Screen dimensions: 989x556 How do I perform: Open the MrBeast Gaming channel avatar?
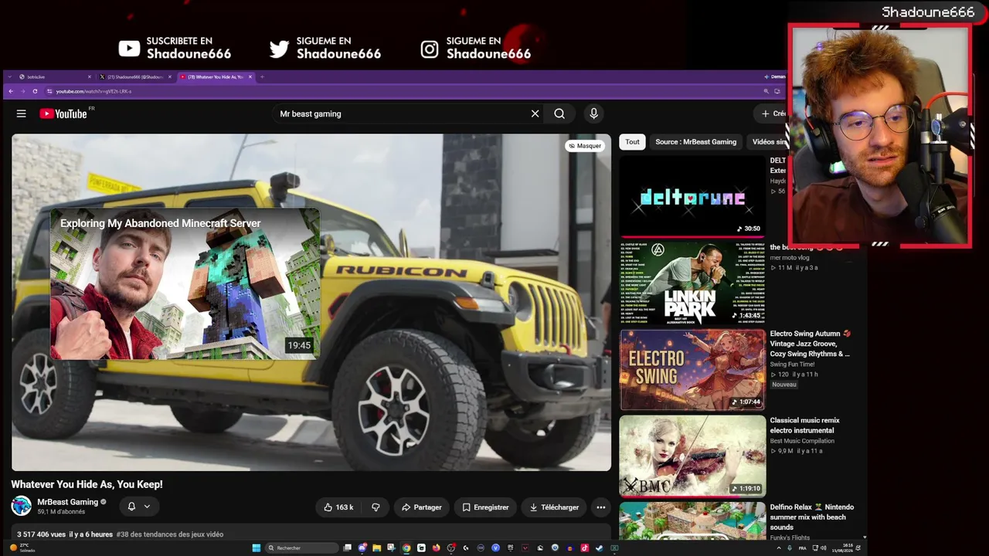click(x=22, y=507)
